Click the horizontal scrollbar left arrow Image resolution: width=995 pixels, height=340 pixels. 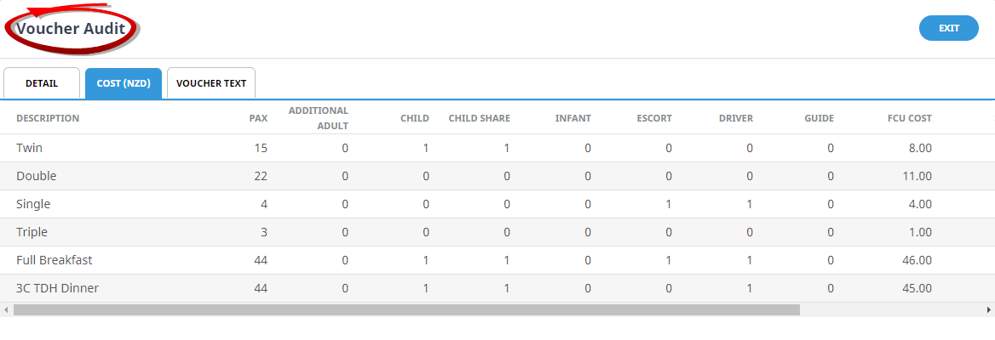pyautogui.click(x=6, y=310)
